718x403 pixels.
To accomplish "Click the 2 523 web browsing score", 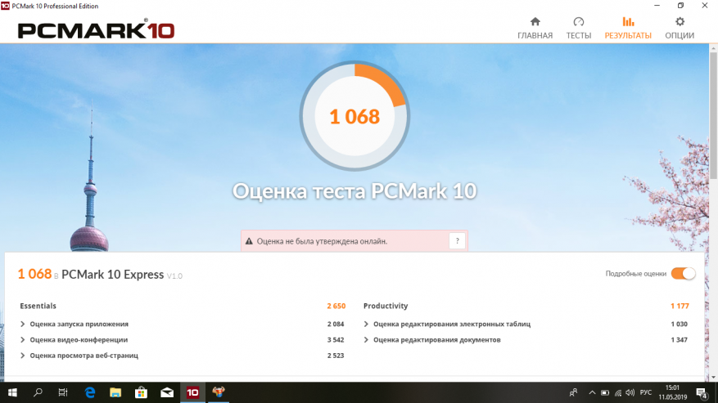I will coord(336,356).
